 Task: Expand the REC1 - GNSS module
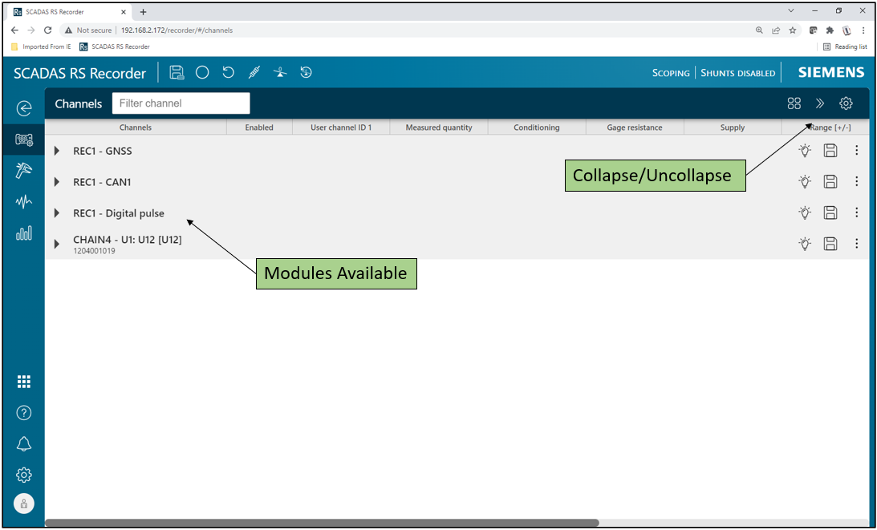tap(57, 151)
